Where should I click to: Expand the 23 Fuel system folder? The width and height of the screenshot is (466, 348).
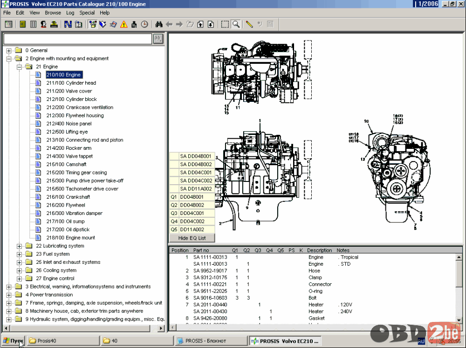pos(19,254)
